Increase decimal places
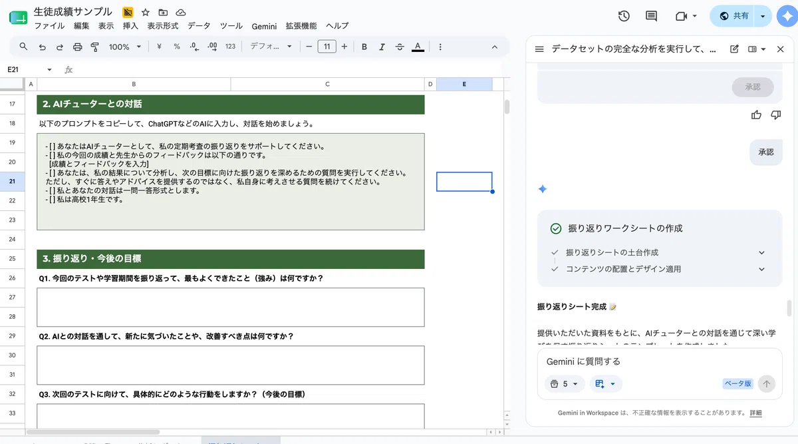The width and height of the screenshot is (798, 444). [212, 47]
